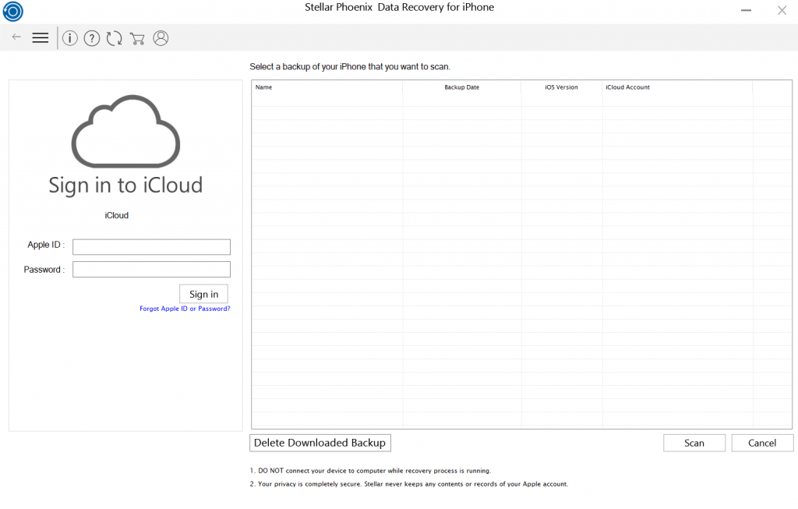The width and height of the screenshot is (798, 509).
Task: Click the user account profile icon
Action: pyautogui.click(x=161, y=38)
